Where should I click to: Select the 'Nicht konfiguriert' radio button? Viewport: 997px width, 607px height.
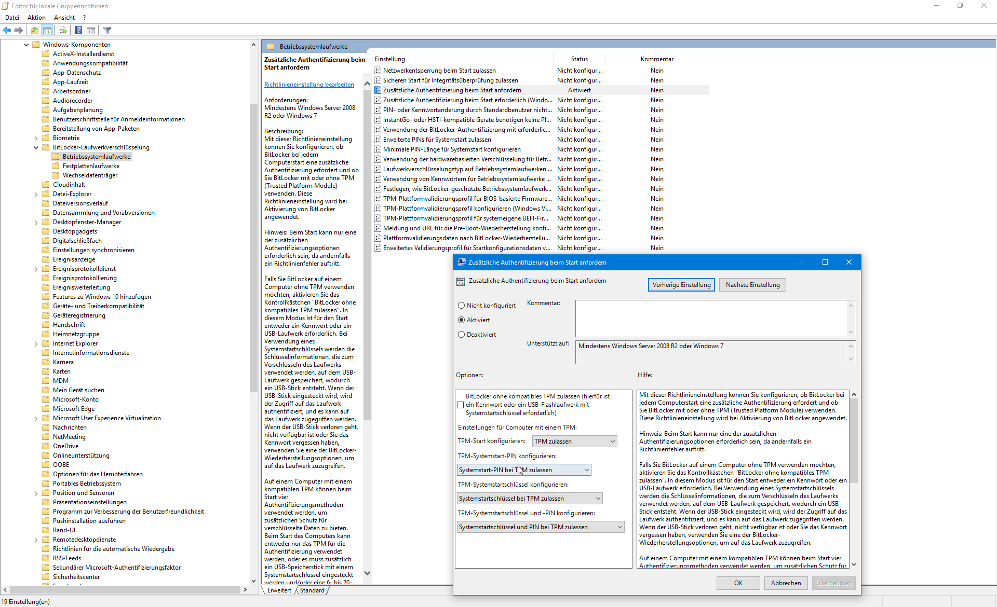click(x=461, y=306)
